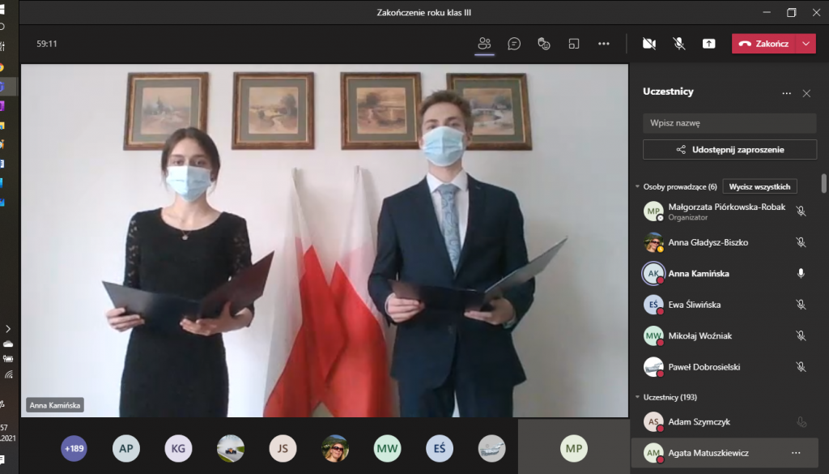Collapse the Uczestnicy (193) section
The height and width of the screenshot is (474, 829).
637,397
